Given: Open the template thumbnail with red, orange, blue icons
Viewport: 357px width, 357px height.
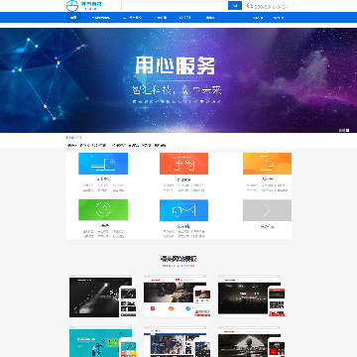Looking at the screenshot, I should 178,297.
